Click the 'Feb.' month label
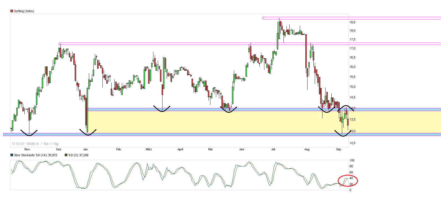 point(119,149)
